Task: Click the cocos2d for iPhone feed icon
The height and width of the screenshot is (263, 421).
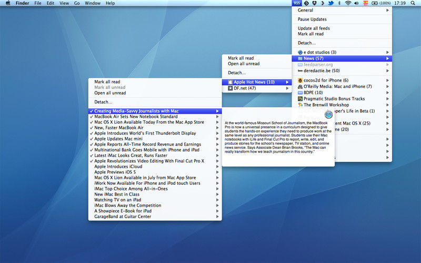Action: pyautogui.click(x=300, y=80)
